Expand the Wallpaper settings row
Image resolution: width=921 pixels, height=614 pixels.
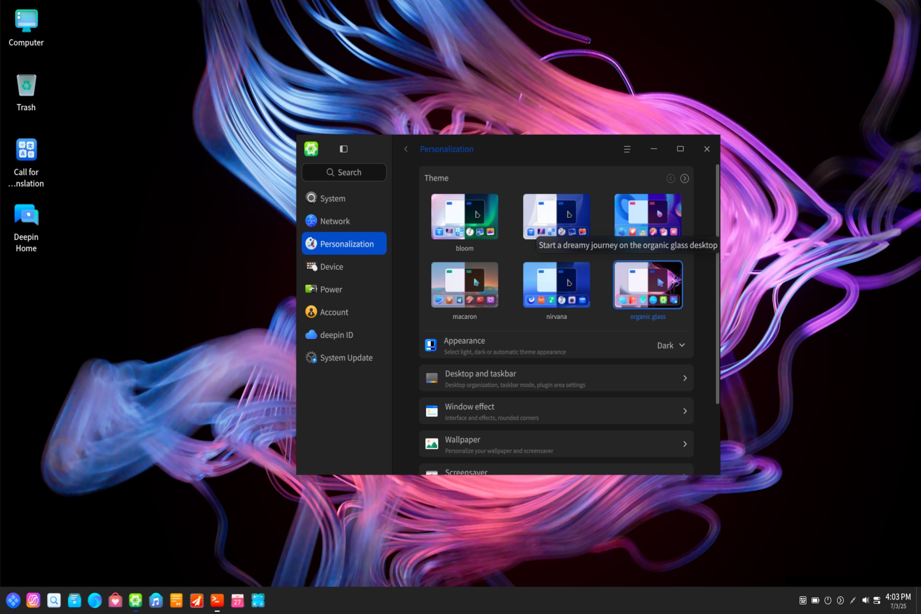tap(555, 444)
